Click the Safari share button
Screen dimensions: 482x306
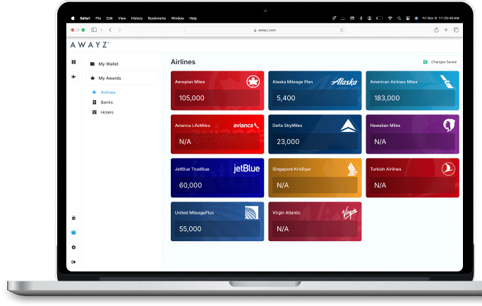(x=436, y=30)
